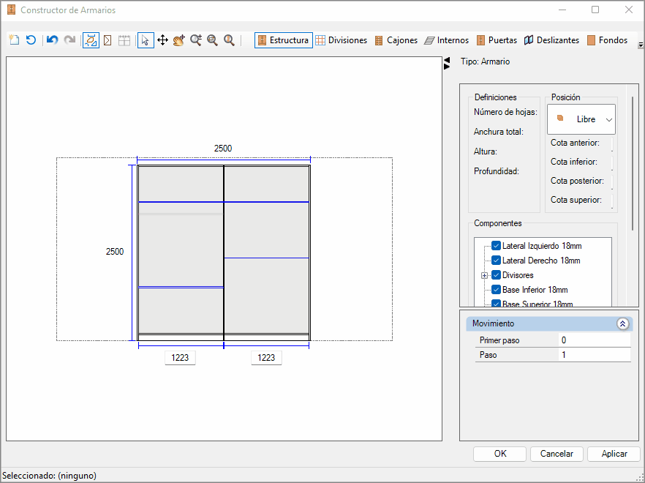Screen dimensions: 645x483
Task: Switch to the Estructura tab
Action: [x=284, y=40]
